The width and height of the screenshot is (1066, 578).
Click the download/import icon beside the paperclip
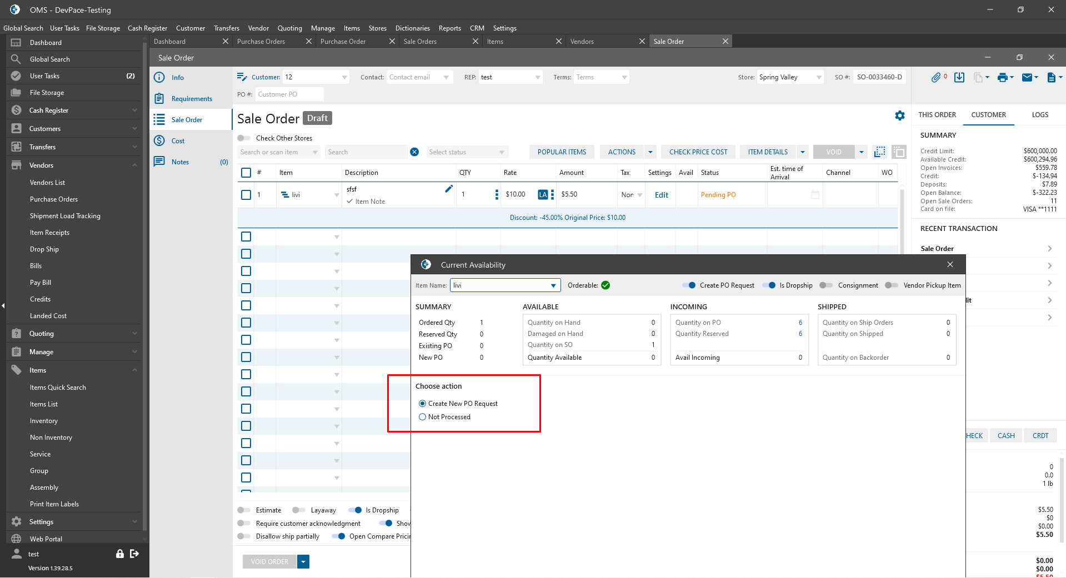pyautogui.click(x=959, y=78)
